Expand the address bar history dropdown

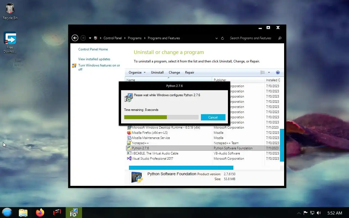pos(216,38)
